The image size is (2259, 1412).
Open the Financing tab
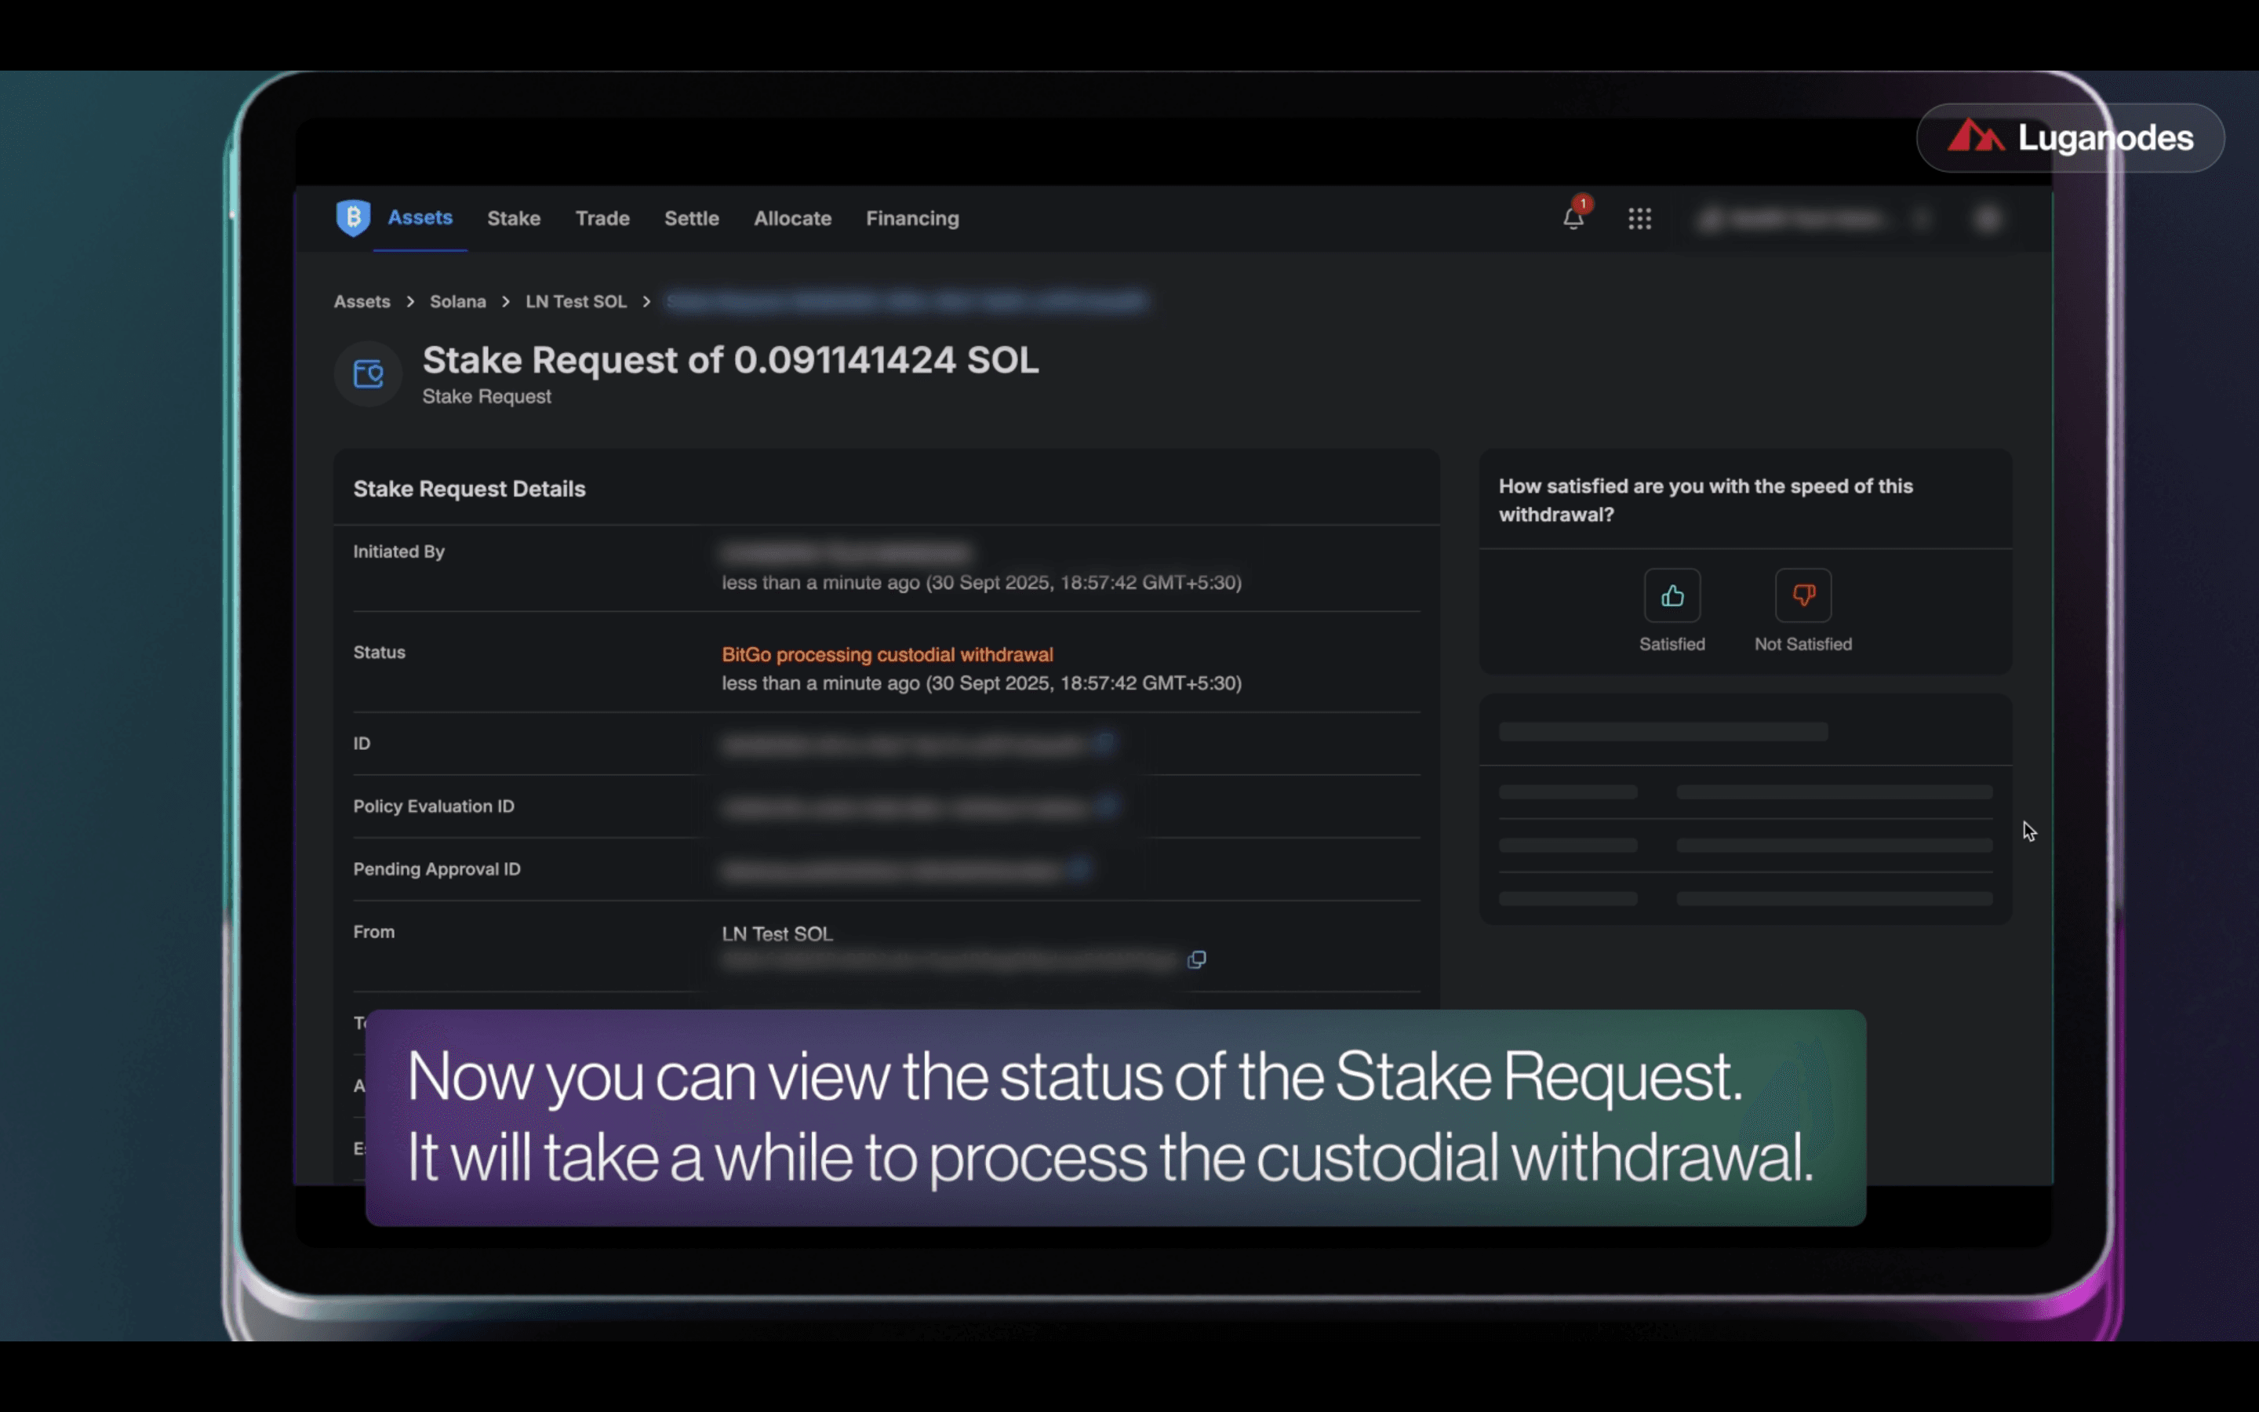coord(912,219)
